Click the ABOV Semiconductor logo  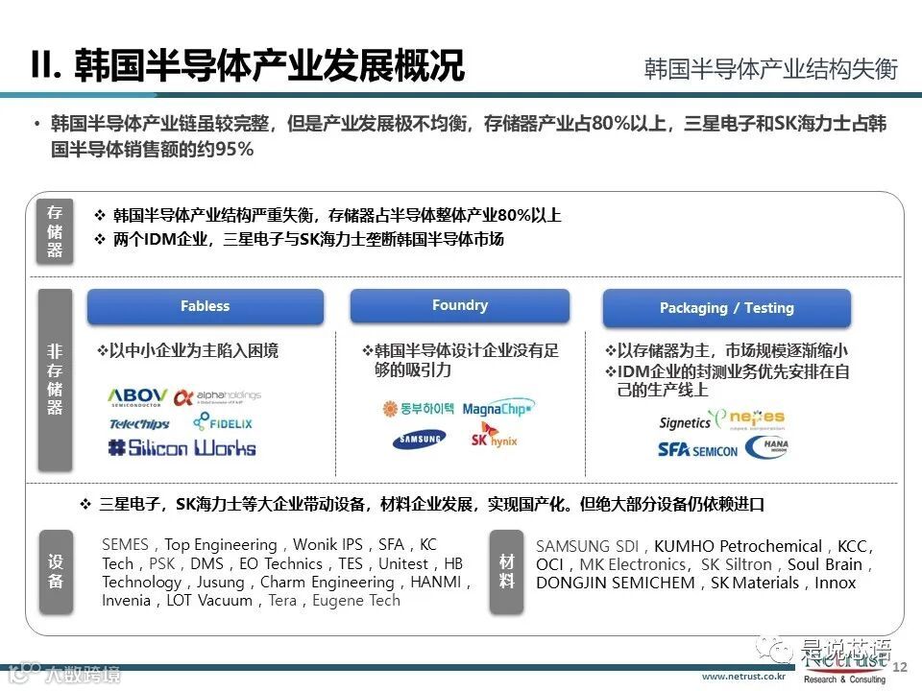tap(137, 397)
